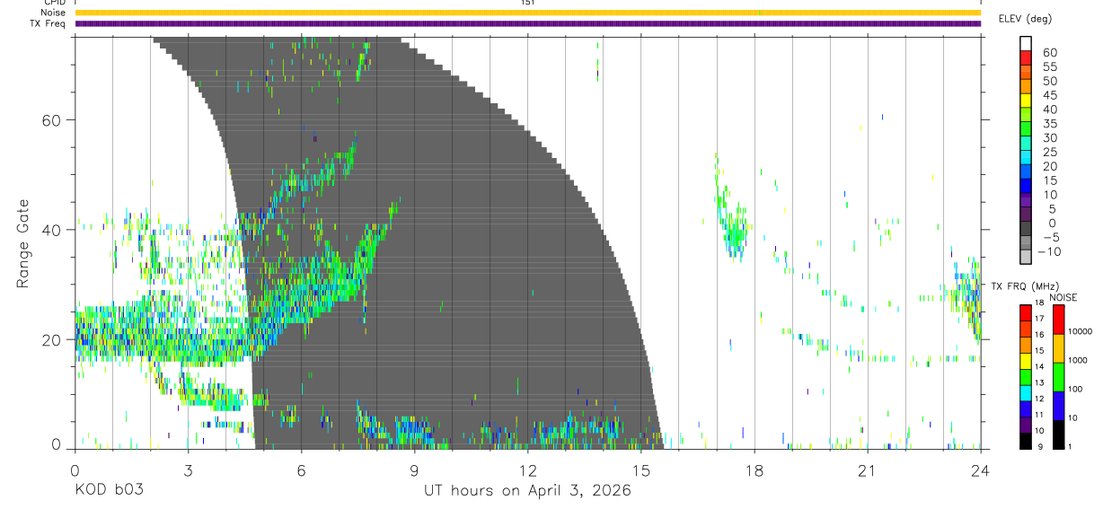Click the '−10' label on the ELEV colorbar
1103x509 pixels.
click(1048, 251)
